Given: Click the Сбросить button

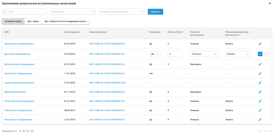Looking at the screenshot, I should click(x=155, y=12).
